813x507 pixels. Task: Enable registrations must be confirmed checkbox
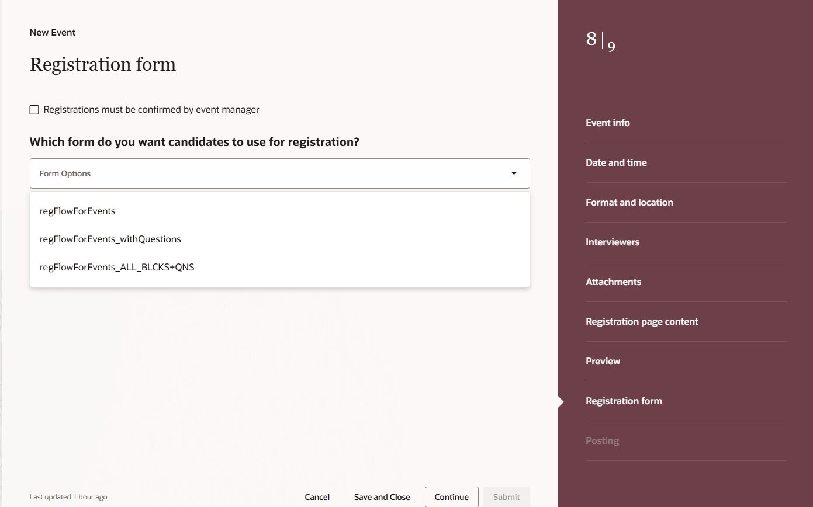tap(34, 110)
